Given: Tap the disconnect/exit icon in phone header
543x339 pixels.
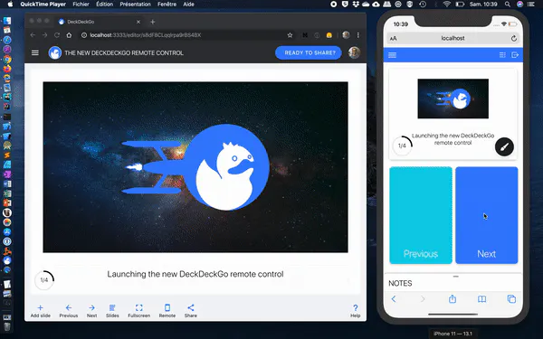Looking at the screenshot, I should (515, 55).
